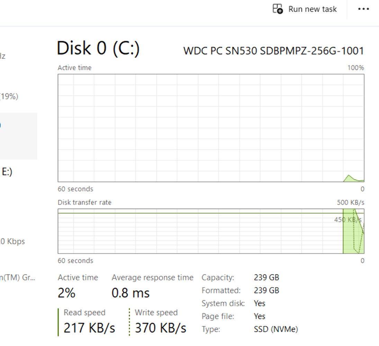The image size is (379, 346).
Task: Click the Disk 0 (C:) heading
Action: pyautogui.click(x=98, y=48)
